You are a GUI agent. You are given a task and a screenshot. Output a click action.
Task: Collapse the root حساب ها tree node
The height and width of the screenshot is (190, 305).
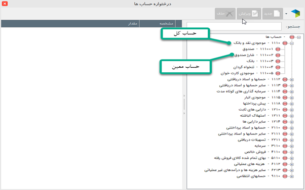pyautogui.click(x=299, y=37)
